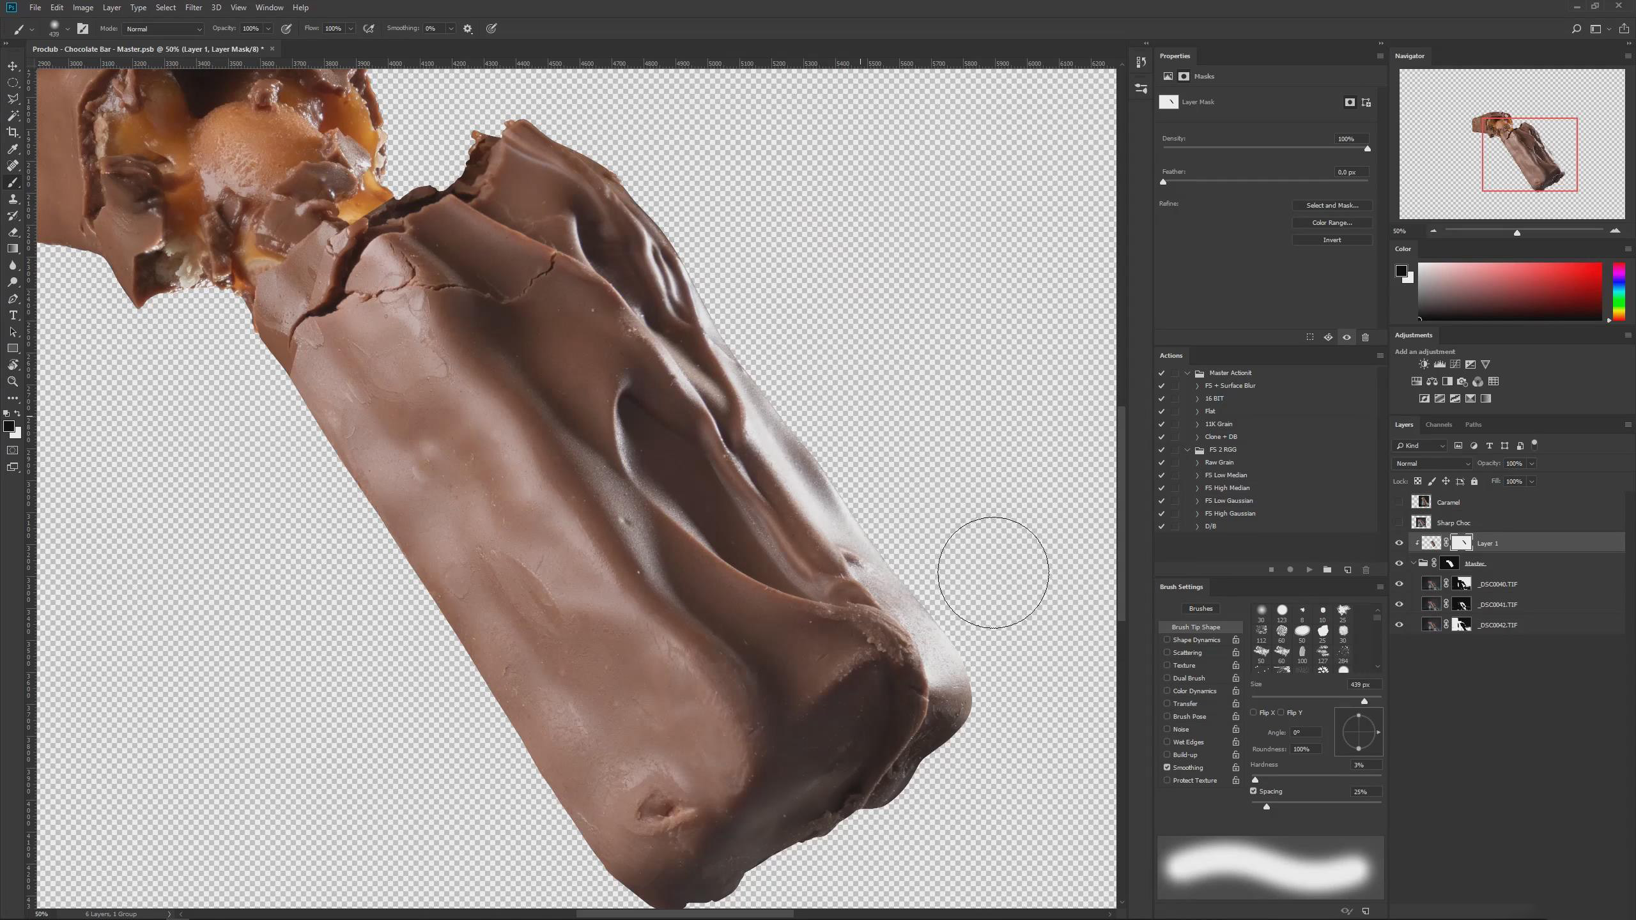Open the Filter menu
Screen dimensions: 1636x920
click(193, 8)
